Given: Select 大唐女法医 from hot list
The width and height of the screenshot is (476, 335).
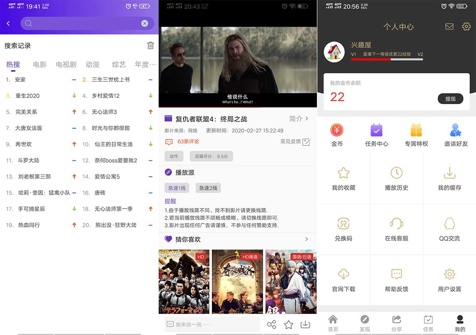Looking at the screenshot, I should pyautogui.click(x=29, y=128).
